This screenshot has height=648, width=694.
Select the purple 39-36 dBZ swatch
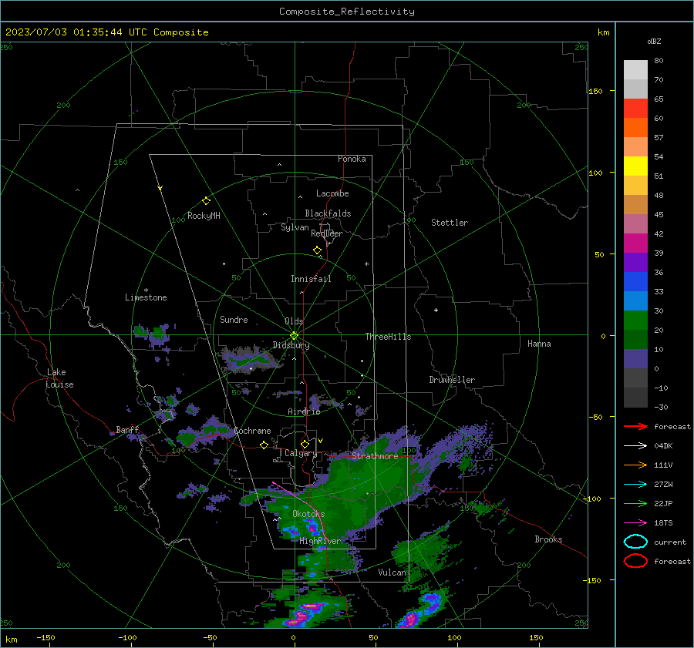tap(635, 263)
